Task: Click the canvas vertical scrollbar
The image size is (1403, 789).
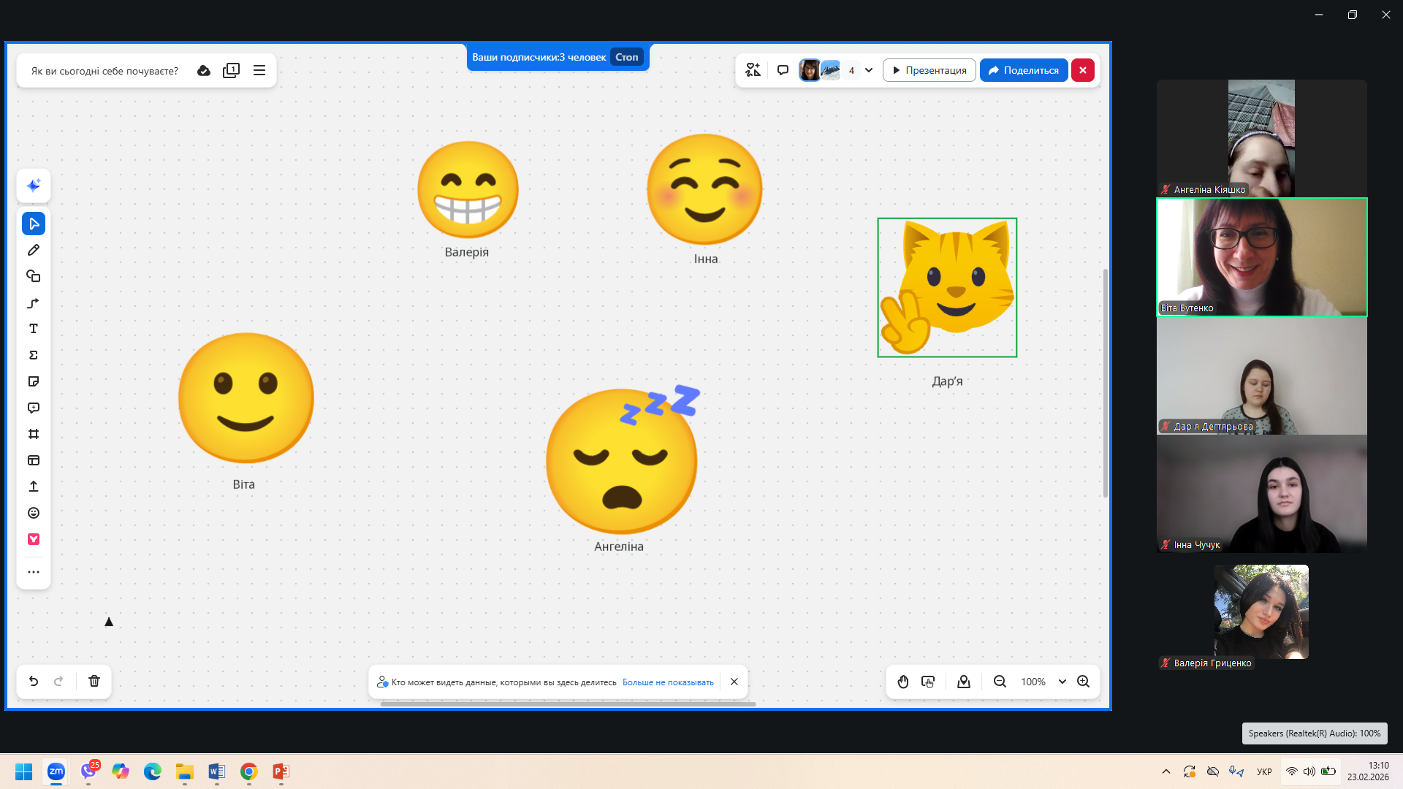Action: tap(1105, 384)
